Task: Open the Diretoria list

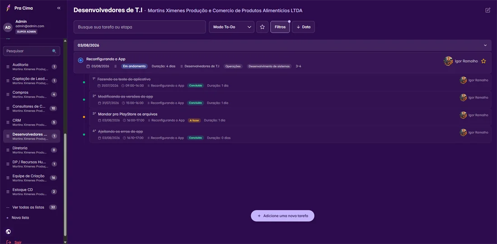Action: point(31,150)
